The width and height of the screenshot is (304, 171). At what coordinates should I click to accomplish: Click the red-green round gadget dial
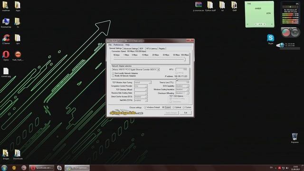[x=285, y=32]
